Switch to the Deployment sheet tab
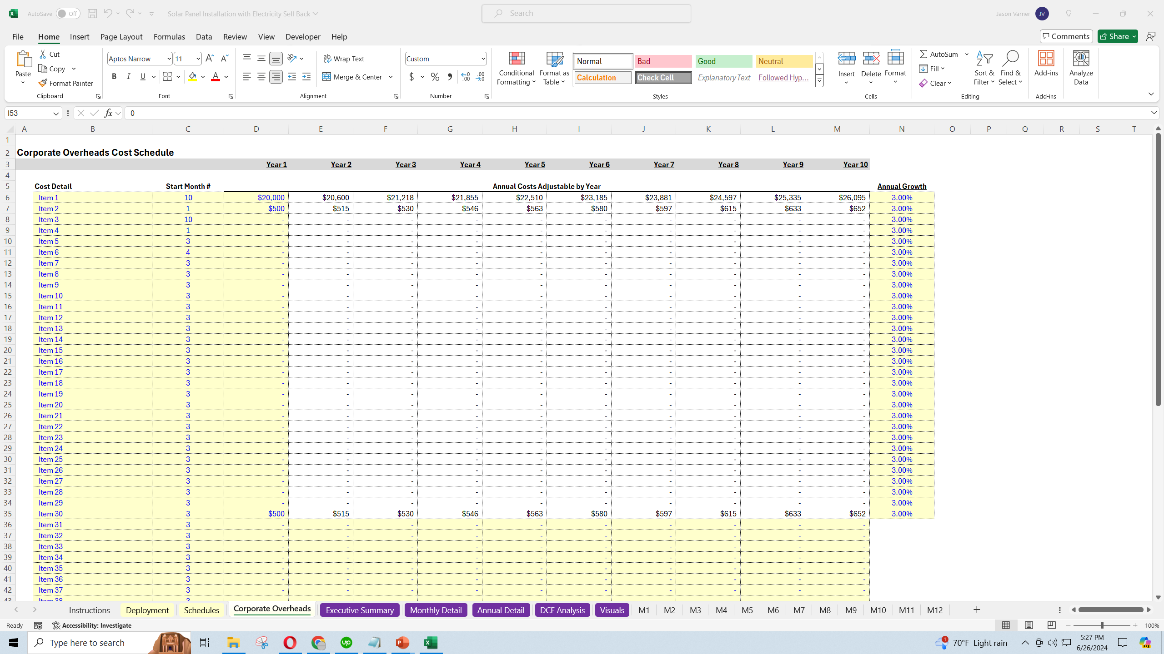The height and width of the screenshot is (654, 1164). 147,610
